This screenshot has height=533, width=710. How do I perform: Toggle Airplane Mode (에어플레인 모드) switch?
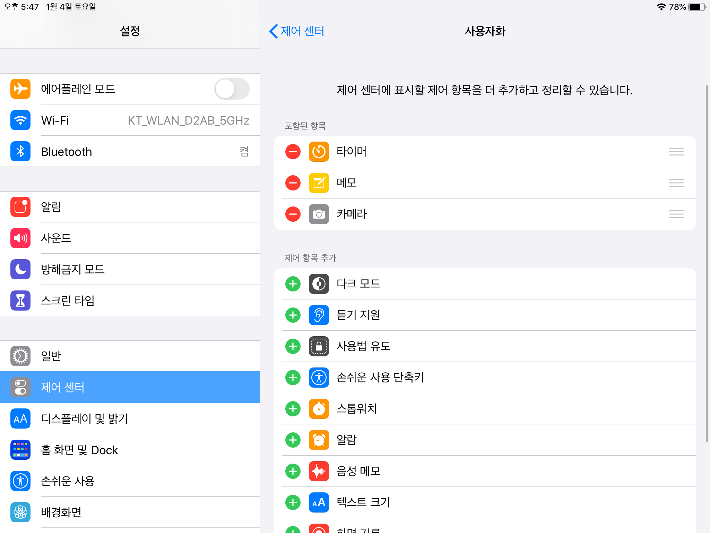coord(232,89)
